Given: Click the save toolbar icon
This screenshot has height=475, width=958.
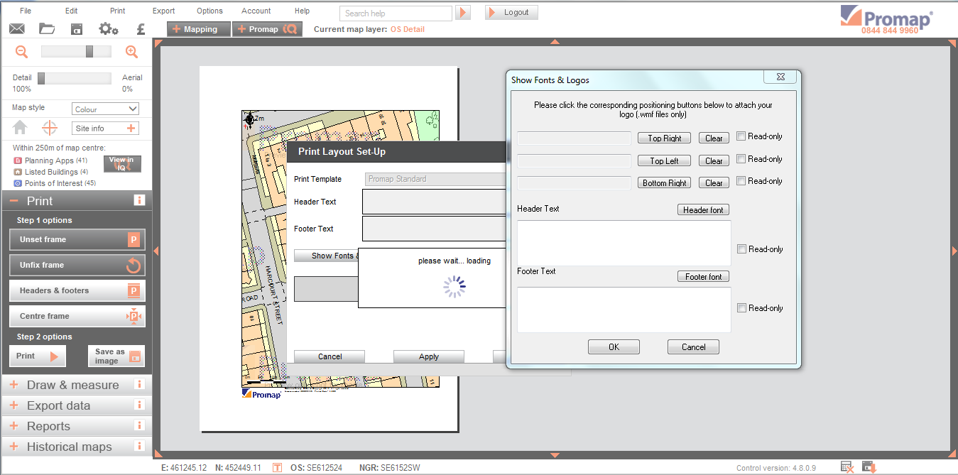Looking at the screenshot, I should coord(77,29).
